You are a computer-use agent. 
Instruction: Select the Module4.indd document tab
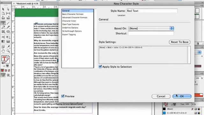(x=27, y=4)
